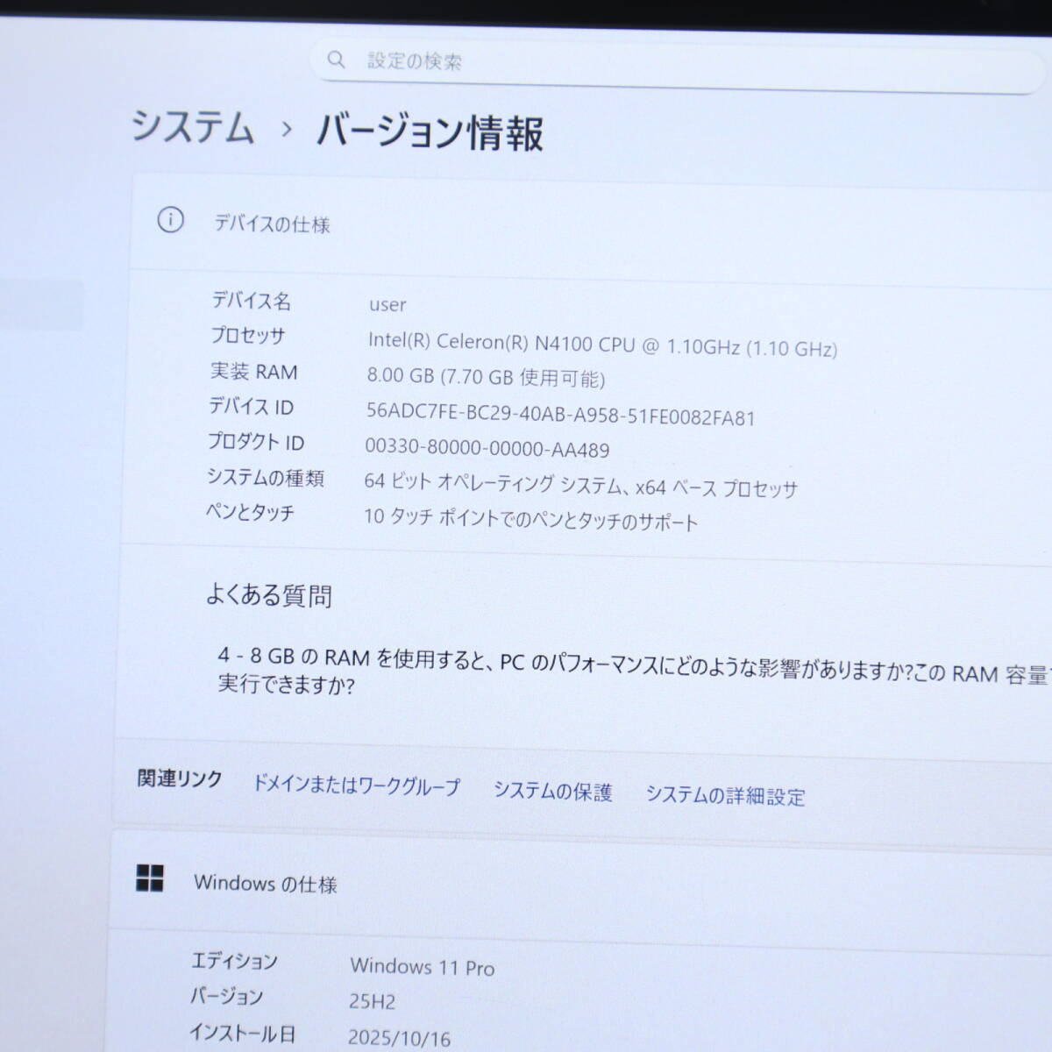The width and height of the screenshot is (1052, 1052).
Task: Select the 実装 RAM label
Action: (x=253, y=371)
